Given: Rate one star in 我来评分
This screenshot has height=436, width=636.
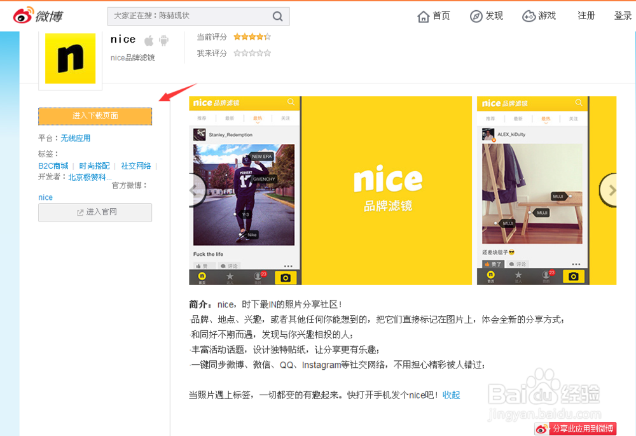Looking at the screenshot, I should (237, 53).
